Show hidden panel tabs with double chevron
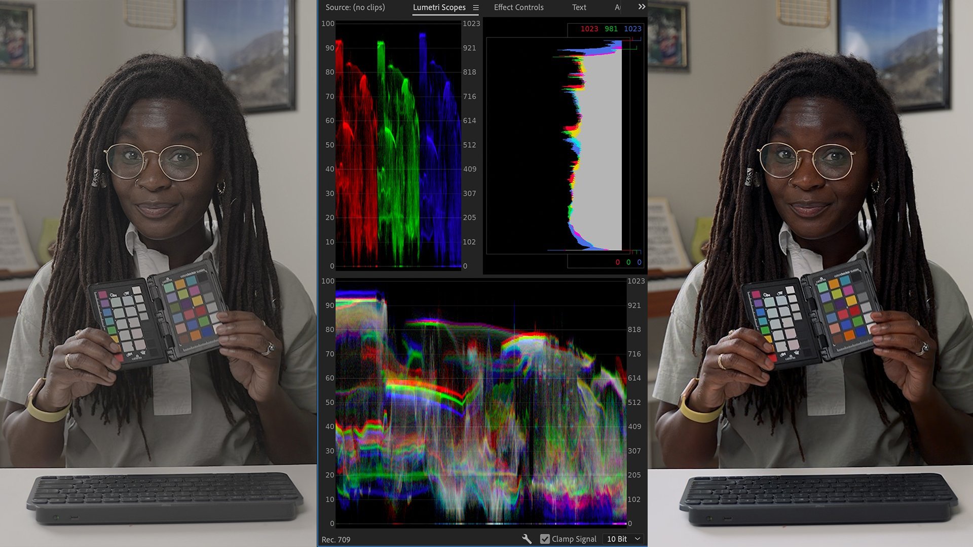The image size is (973, 547). pos(642,7)
